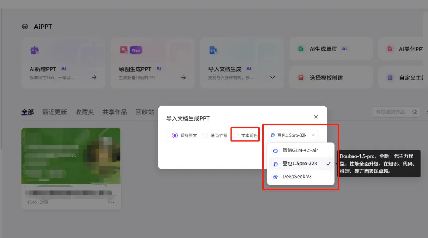This screenshot has height=238, width=428.
Task: Open the AI新增PPT card
Action: pyautogui.click(x=63, y=63)
